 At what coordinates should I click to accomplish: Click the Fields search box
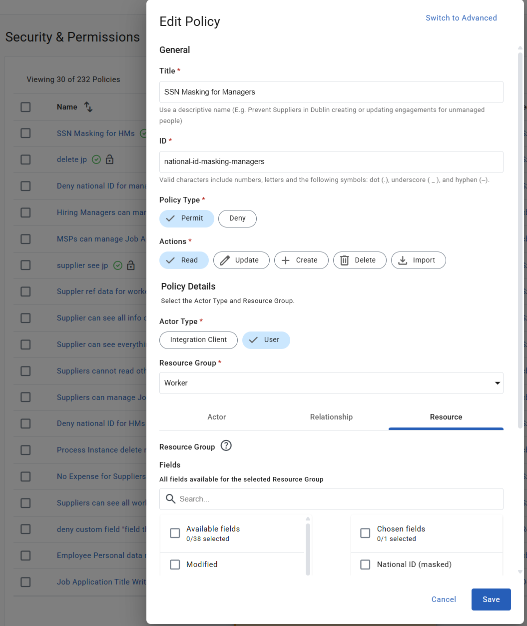coord(331,499)
